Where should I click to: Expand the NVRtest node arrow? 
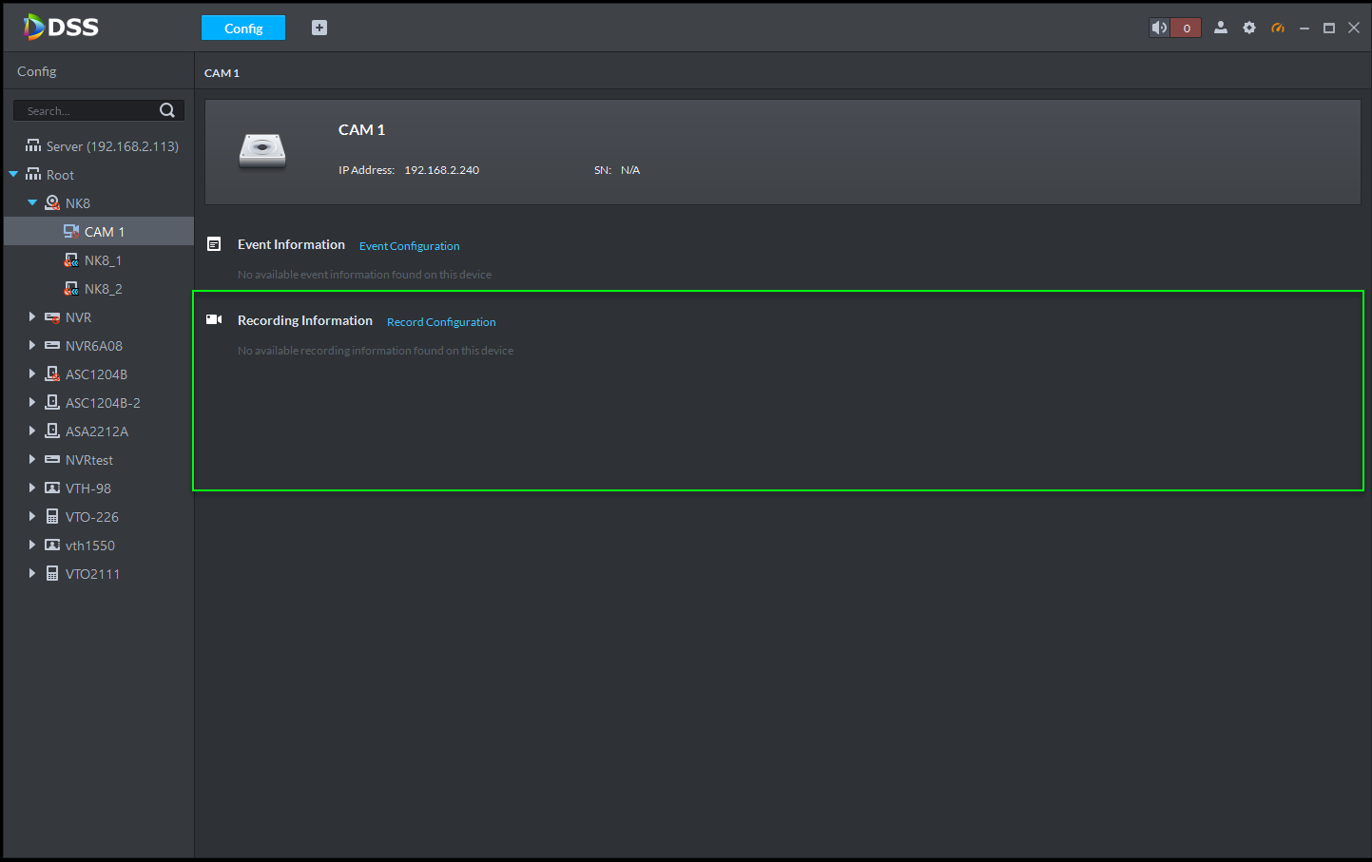(x=32, y=459)
